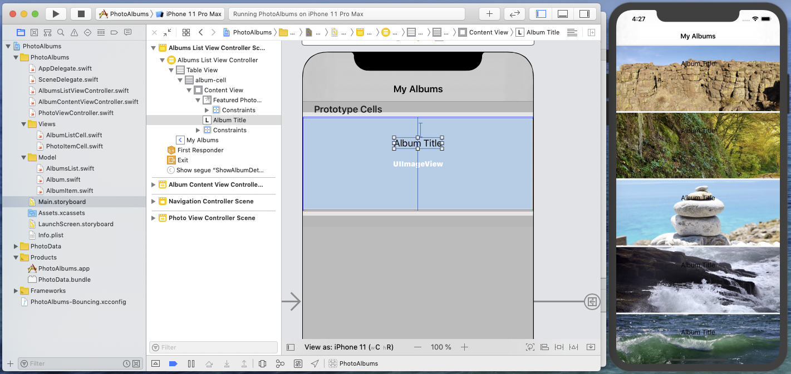The image size is (791, 374).
Task: Toggle breakpoints activation
Action: (173, 363)
